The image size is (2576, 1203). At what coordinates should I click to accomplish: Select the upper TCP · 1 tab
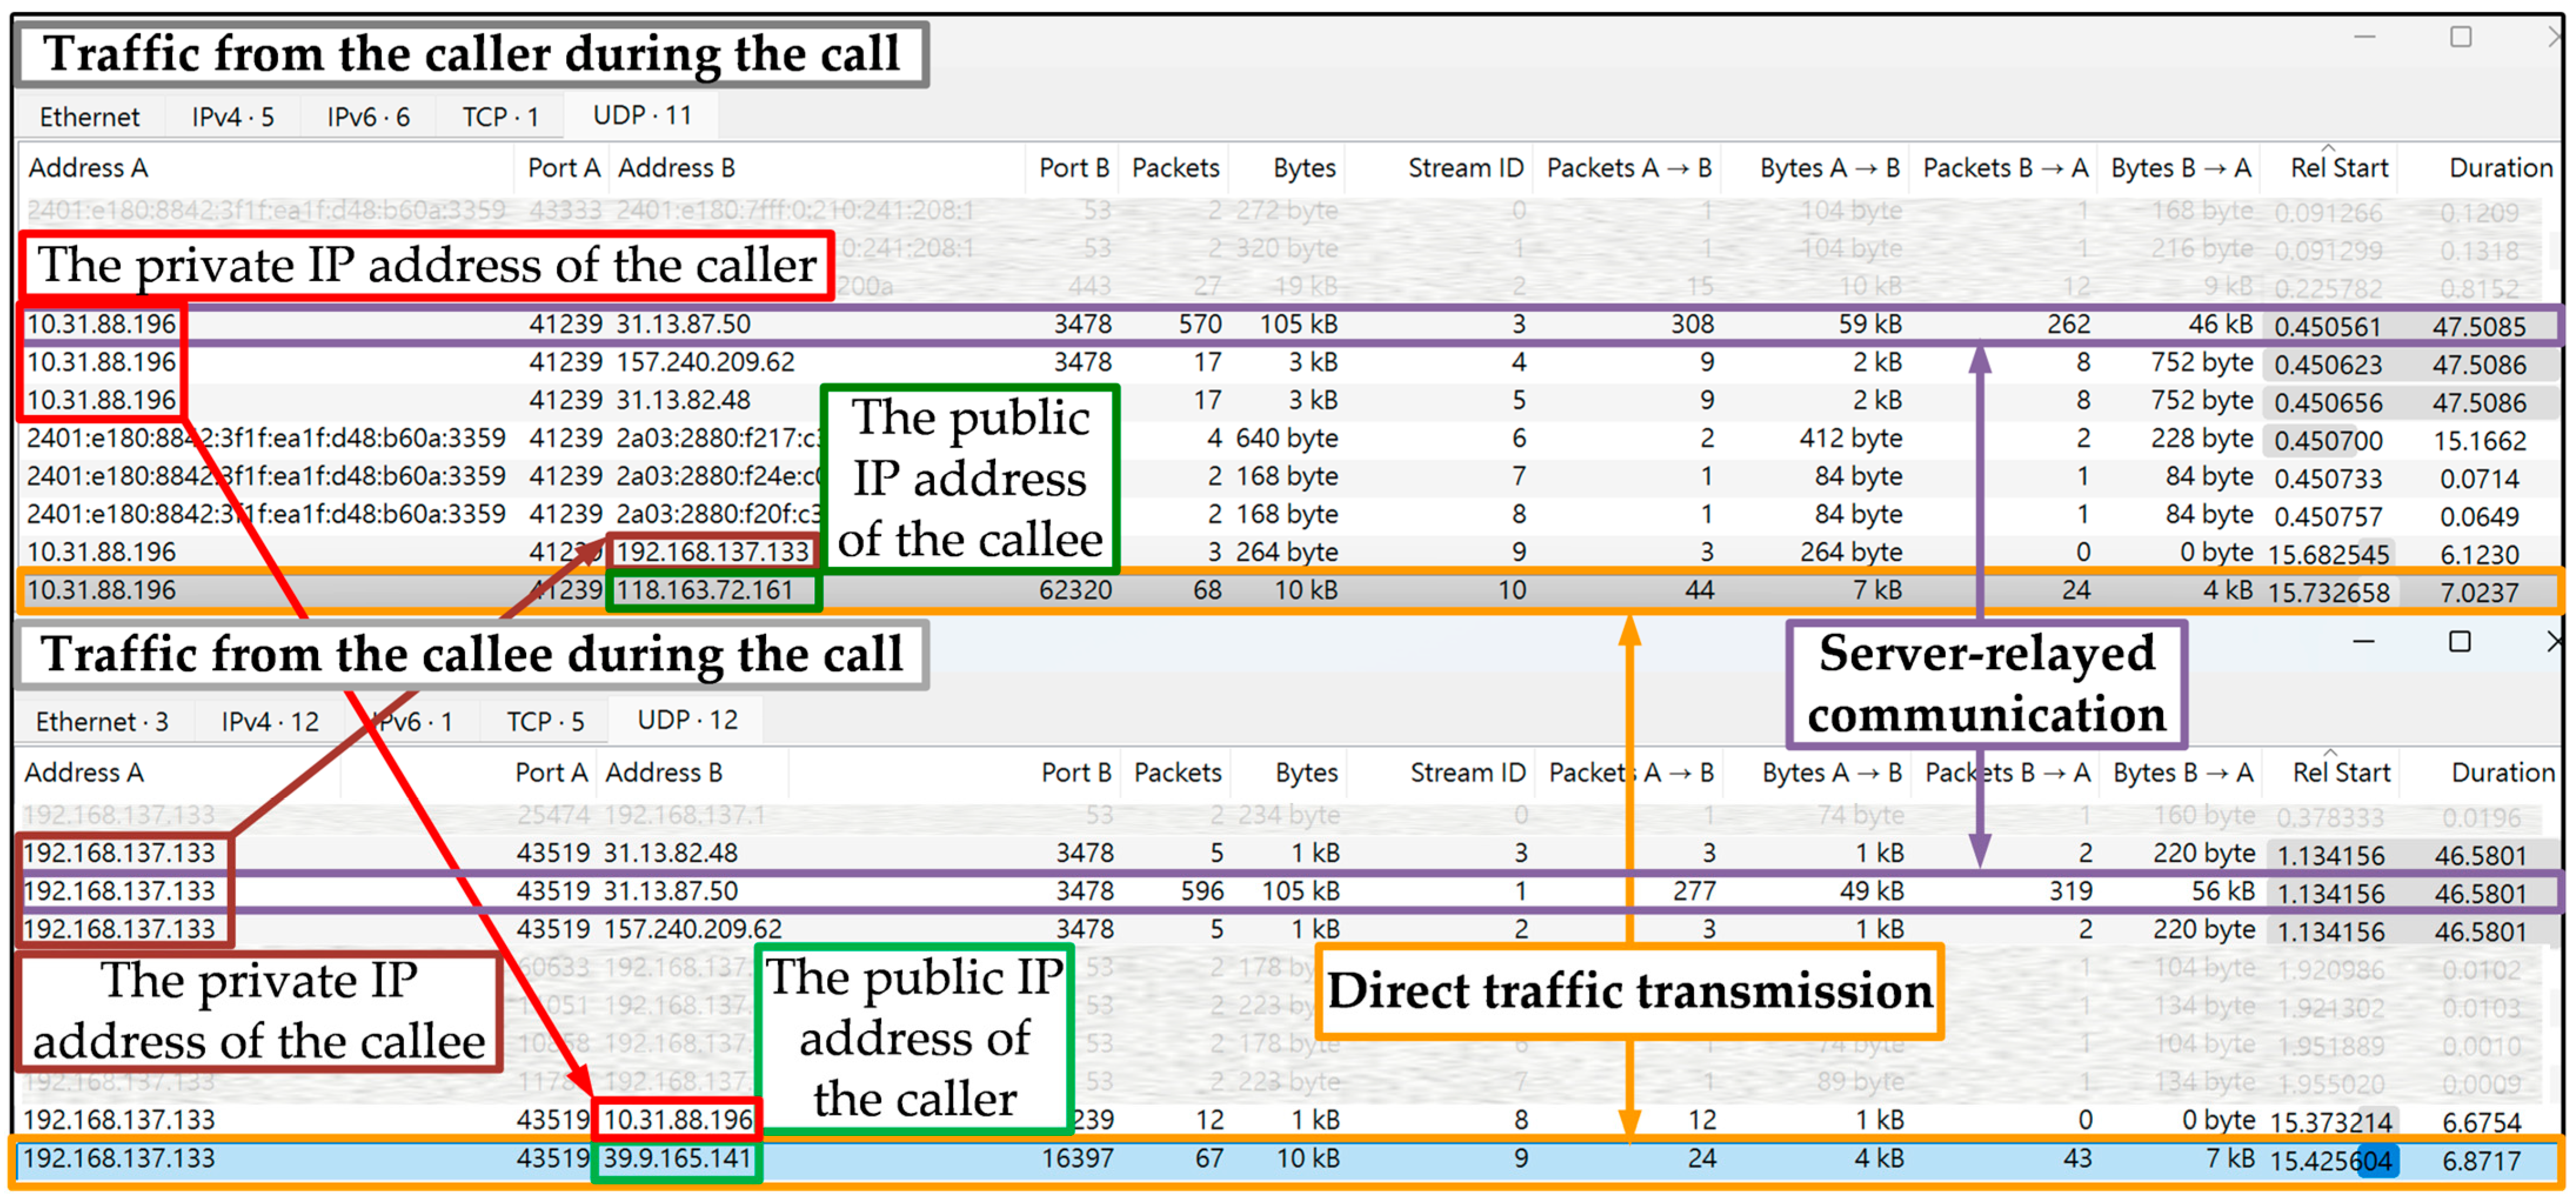pos(500,117)
